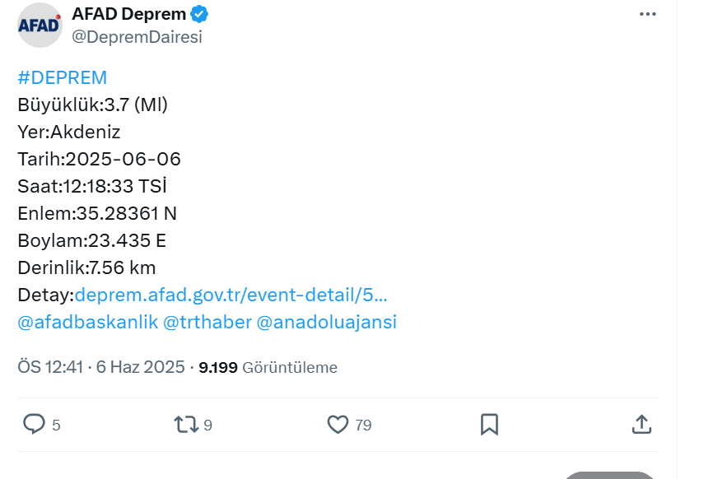Click the AFAD profile avatar
Viewport: 704px width, 479px height.
pos(40,26)
